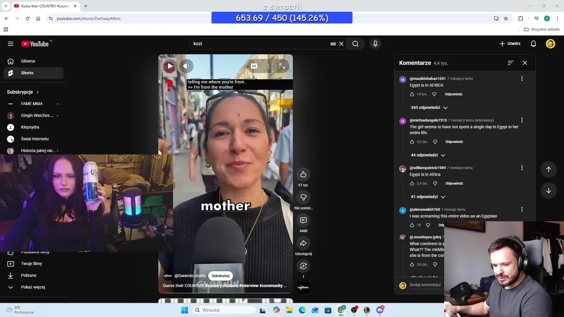The height and width of the screenshot is (317, 564).
Task: Subscribe to Gwarnin.studio with Subskrybuj
Action: (220, 276)
